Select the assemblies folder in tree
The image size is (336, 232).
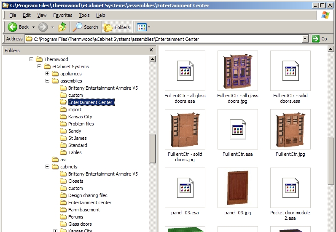pyautogui.click(x=67, y=81)
